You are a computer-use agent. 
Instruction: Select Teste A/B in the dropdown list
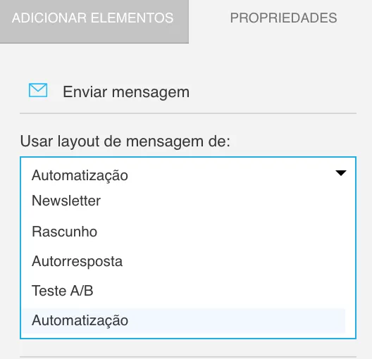click(63, 291)
